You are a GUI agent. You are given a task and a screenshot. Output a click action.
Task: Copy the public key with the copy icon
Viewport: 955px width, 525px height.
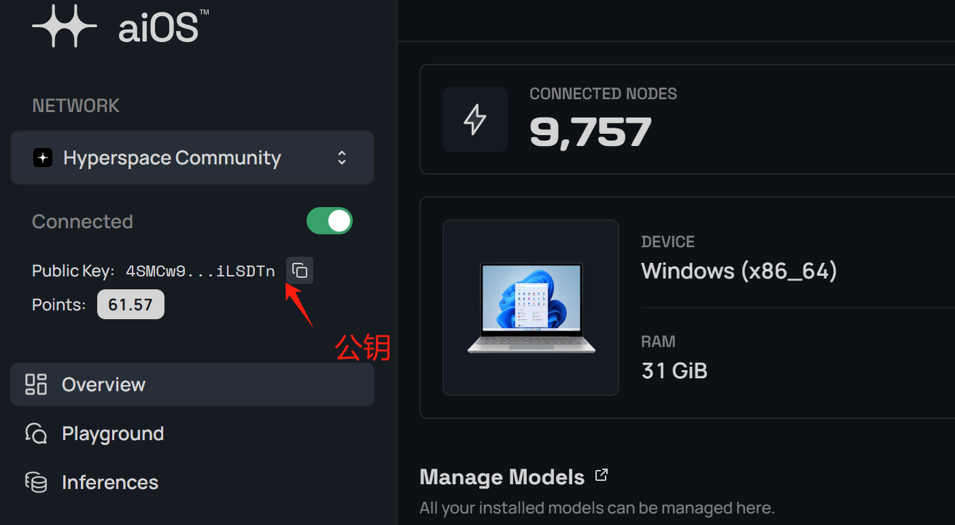300,271
